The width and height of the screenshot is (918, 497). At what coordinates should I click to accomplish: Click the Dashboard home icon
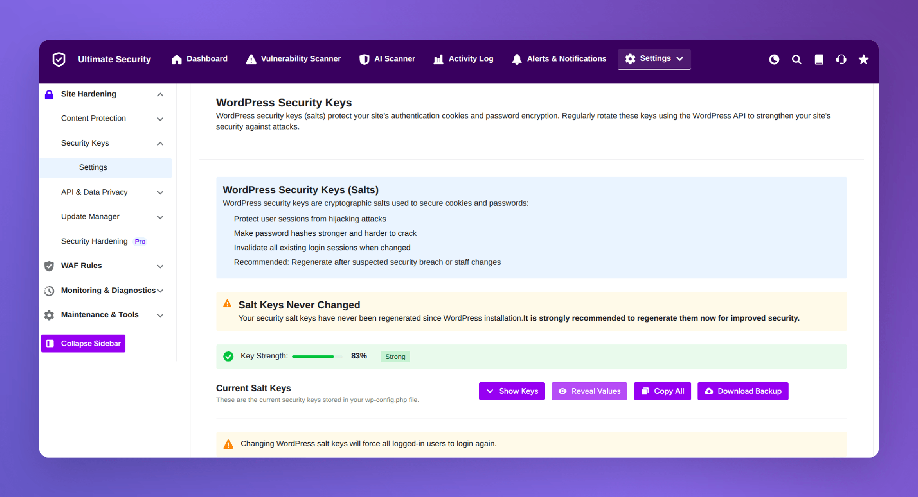click(177, 59)
